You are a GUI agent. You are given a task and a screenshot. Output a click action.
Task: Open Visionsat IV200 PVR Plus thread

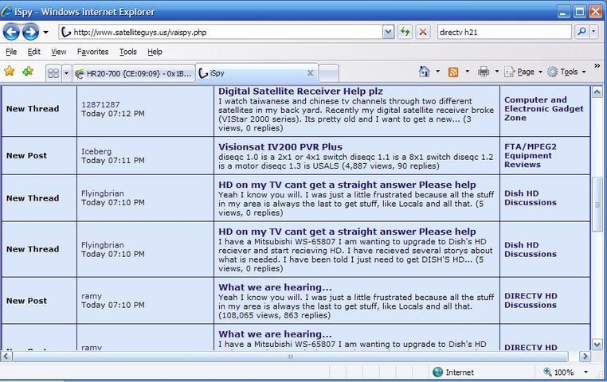[x=280, y=147]
